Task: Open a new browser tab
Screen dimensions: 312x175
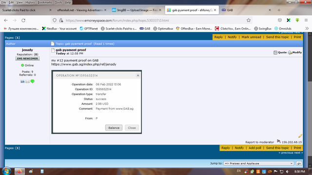Action: point(279,10)
